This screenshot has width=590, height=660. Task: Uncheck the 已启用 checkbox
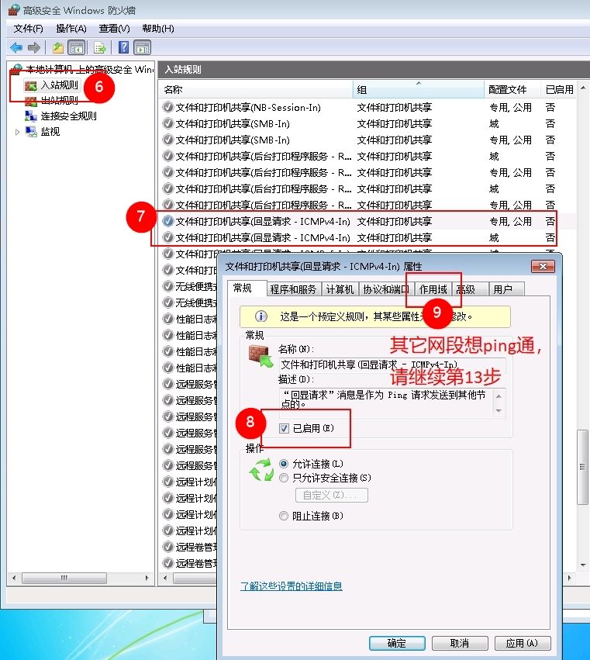[285, 428]
